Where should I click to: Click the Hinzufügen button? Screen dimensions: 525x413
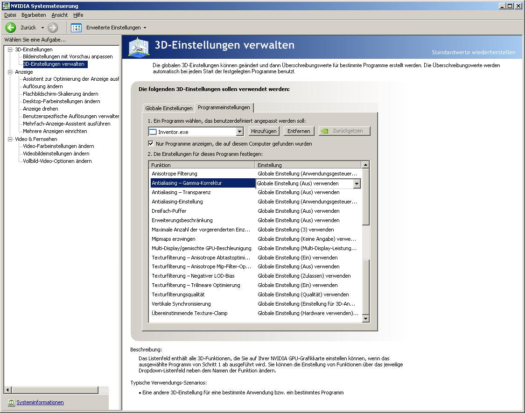(x=264, y=131)
